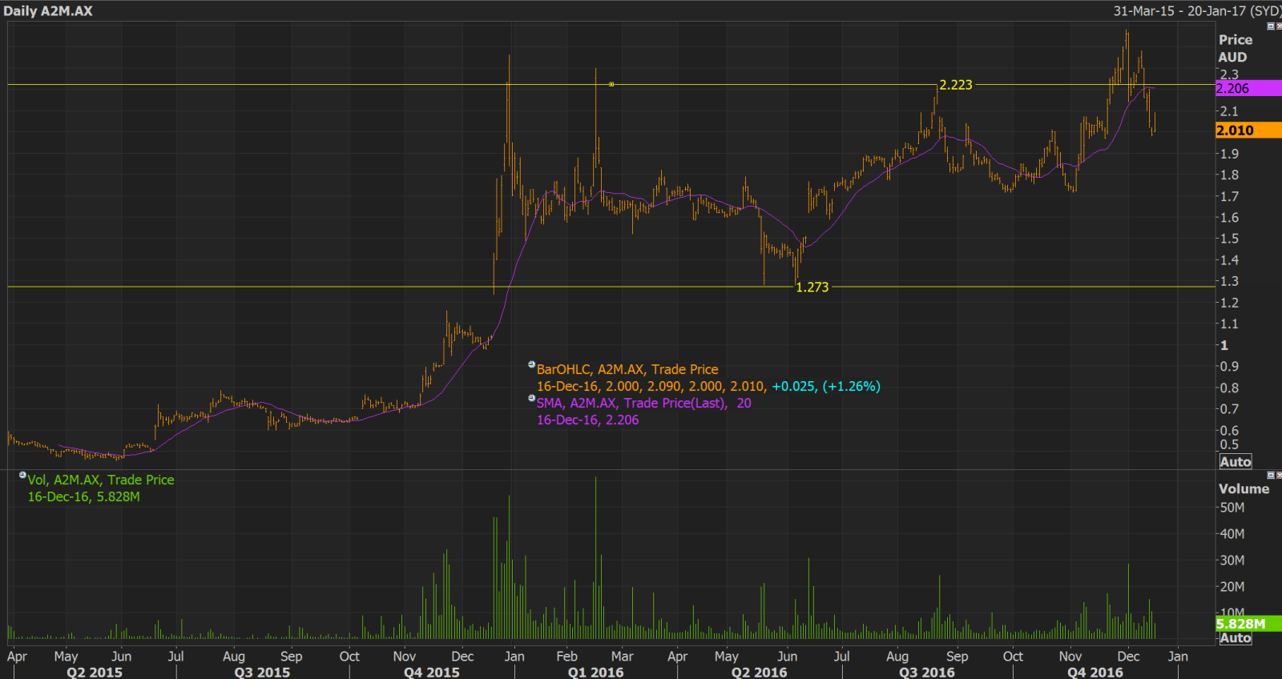Screen dimensions: 1282x679
Task: Click the 2.223 horizontal line label
Action: pyautogui.click(x=956, y=85)
